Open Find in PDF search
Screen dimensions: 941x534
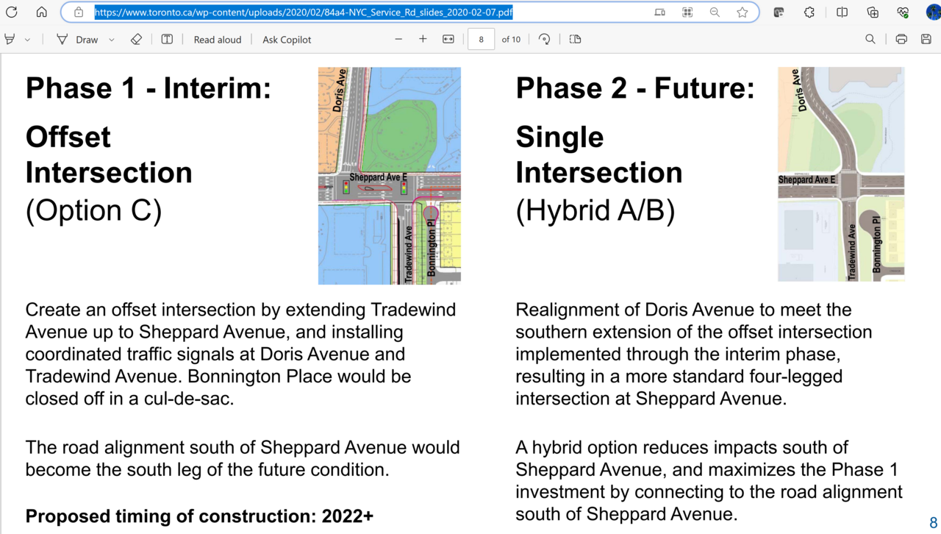(x=870, y=40)
